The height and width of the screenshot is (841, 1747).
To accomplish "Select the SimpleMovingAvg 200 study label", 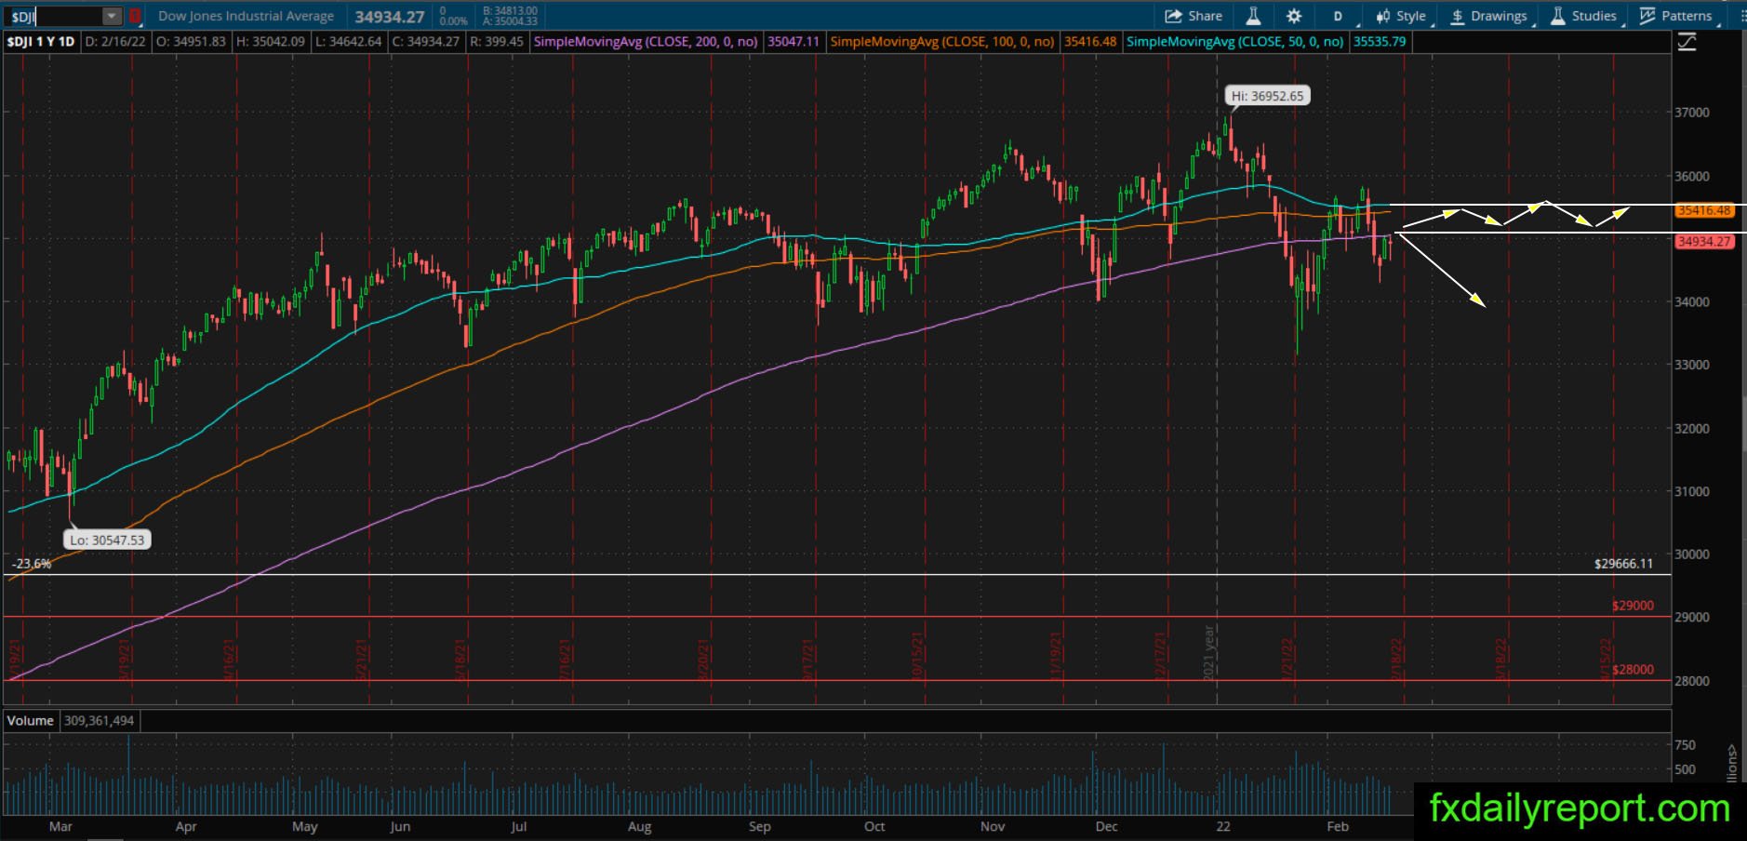I will coord(646,42).
